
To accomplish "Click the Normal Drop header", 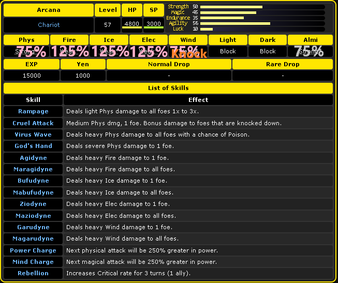I will [169, 64].
